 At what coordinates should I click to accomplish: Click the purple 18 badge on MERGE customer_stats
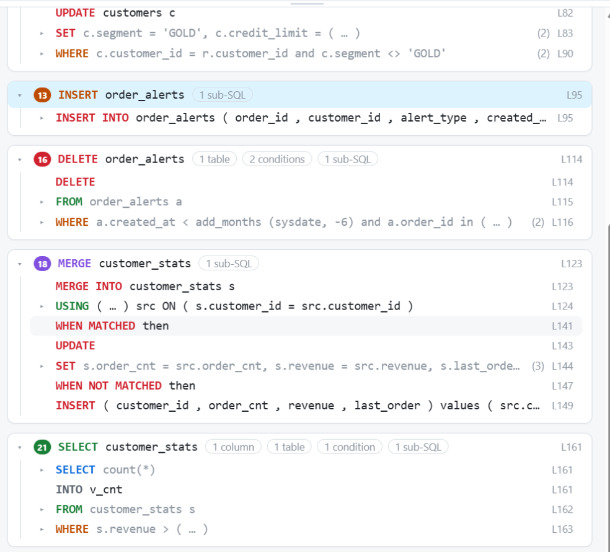click(x=42, y=264)
